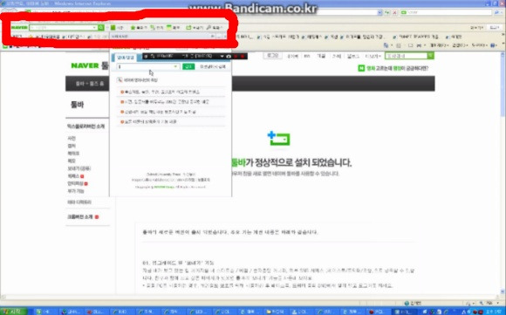The height and width of the screenshot is (315, 506).
Task: Open the IE Page (페이지) menu
Action: point(439,46)
